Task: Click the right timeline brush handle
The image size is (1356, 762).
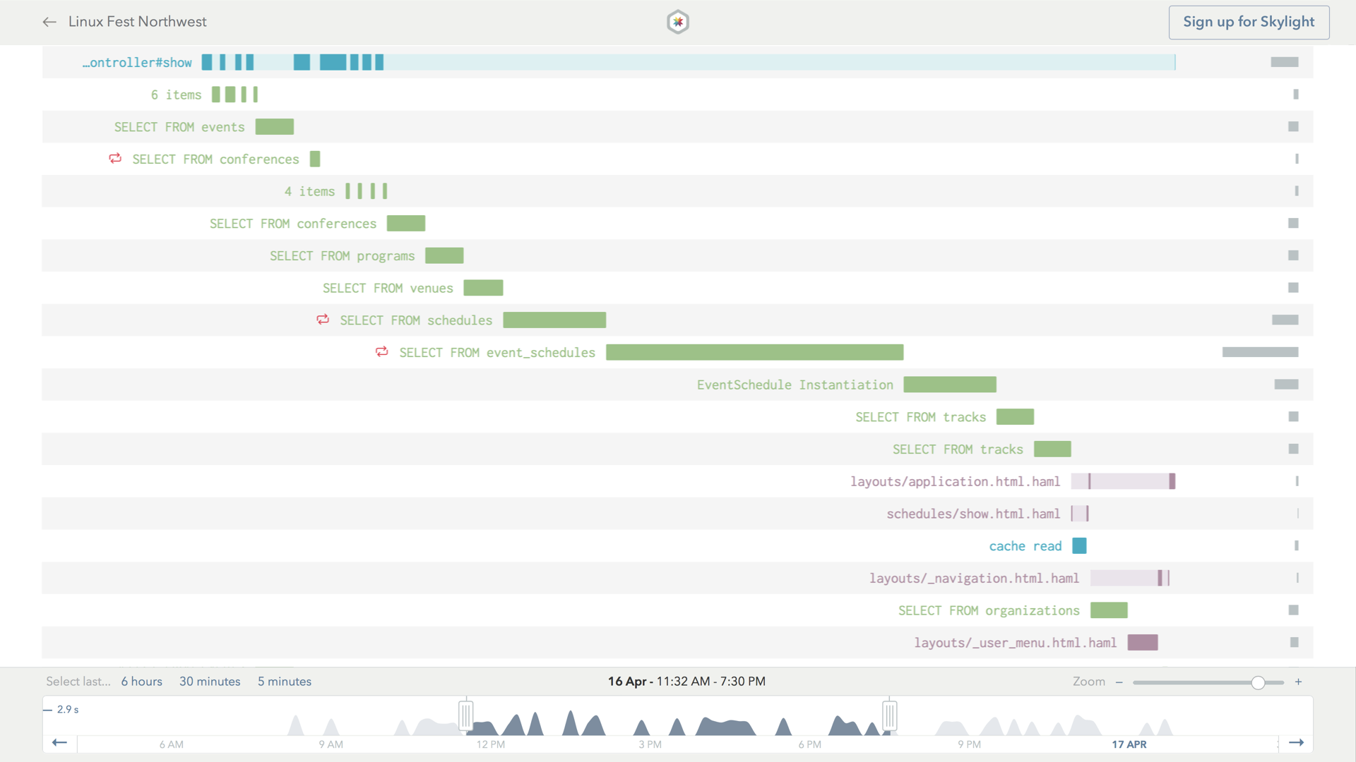Action: [889, 714]
